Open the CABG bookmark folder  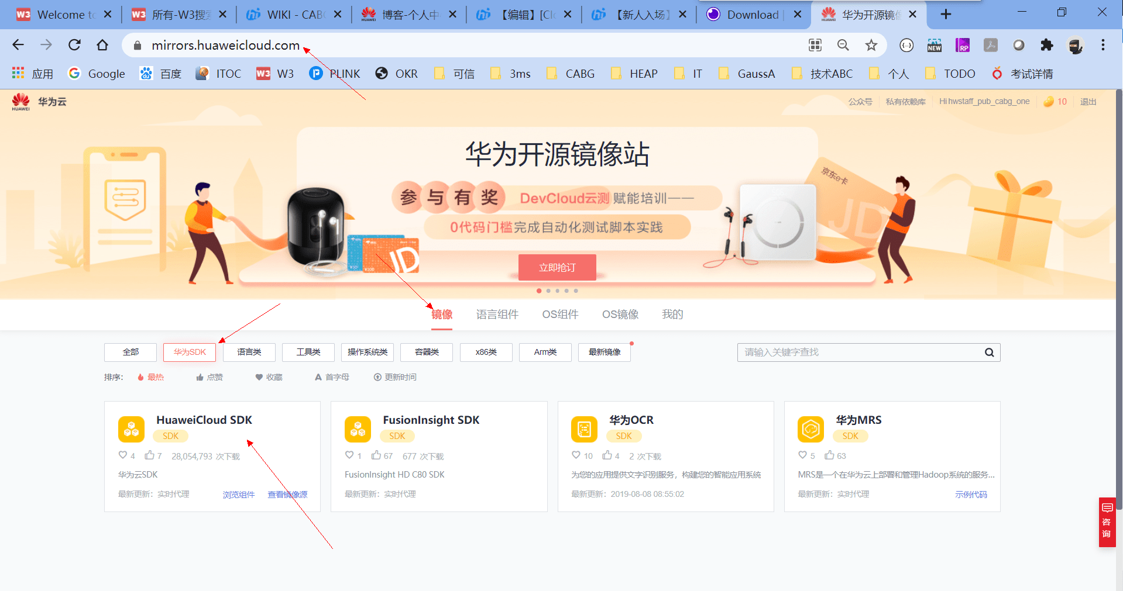570,74
